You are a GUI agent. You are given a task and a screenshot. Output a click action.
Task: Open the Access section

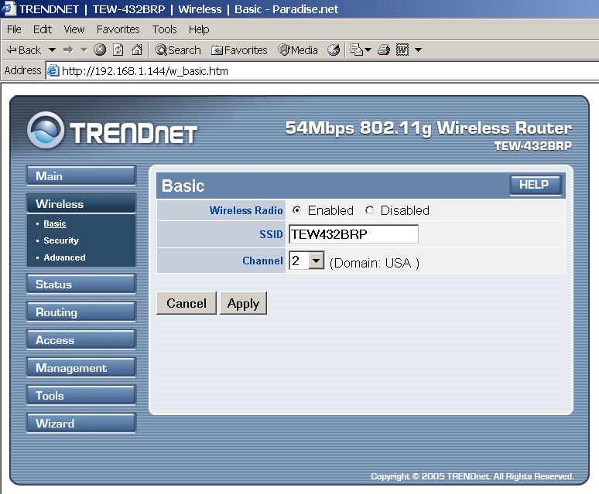(81, 340)
